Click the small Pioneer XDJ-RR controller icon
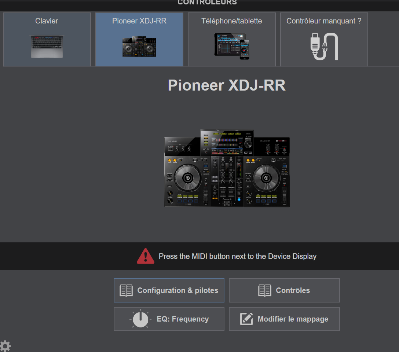 (x=139, y=46)
